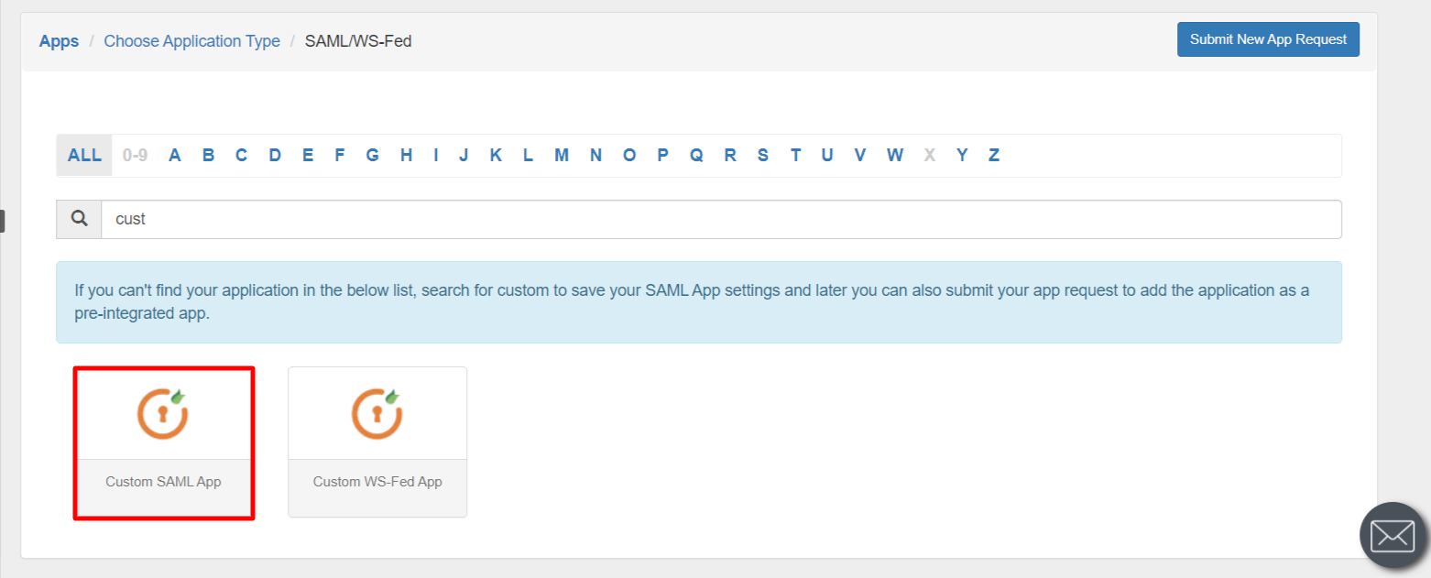The image size is (1431, 578).
Task: Filter apps by letter B
Action: pyautogui.click(x=208, y=155)
